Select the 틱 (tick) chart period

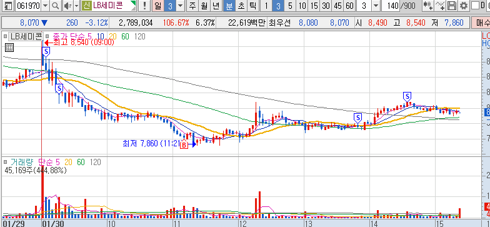pos(252,6)
